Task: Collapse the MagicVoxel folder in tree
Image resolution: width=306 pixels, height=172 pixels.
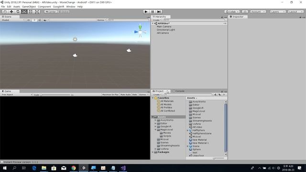Action: tap(155, 129)
